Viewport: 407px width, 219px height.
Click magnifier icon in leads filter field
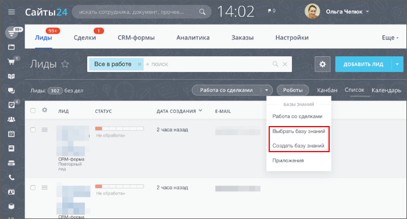point(276,64)
